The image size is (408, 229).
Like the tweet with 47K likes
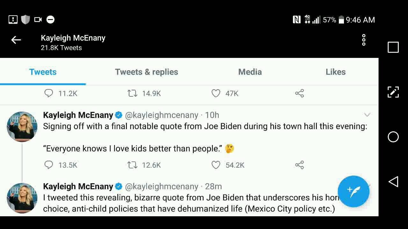click(x=216, y=93)
